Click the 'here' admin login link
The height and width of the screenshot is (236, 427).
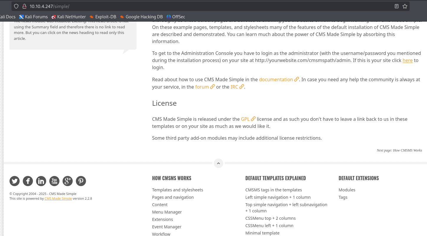(407, 60)
